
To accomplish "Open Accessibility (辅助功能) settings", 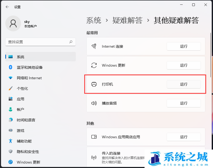I will [24, 141].
